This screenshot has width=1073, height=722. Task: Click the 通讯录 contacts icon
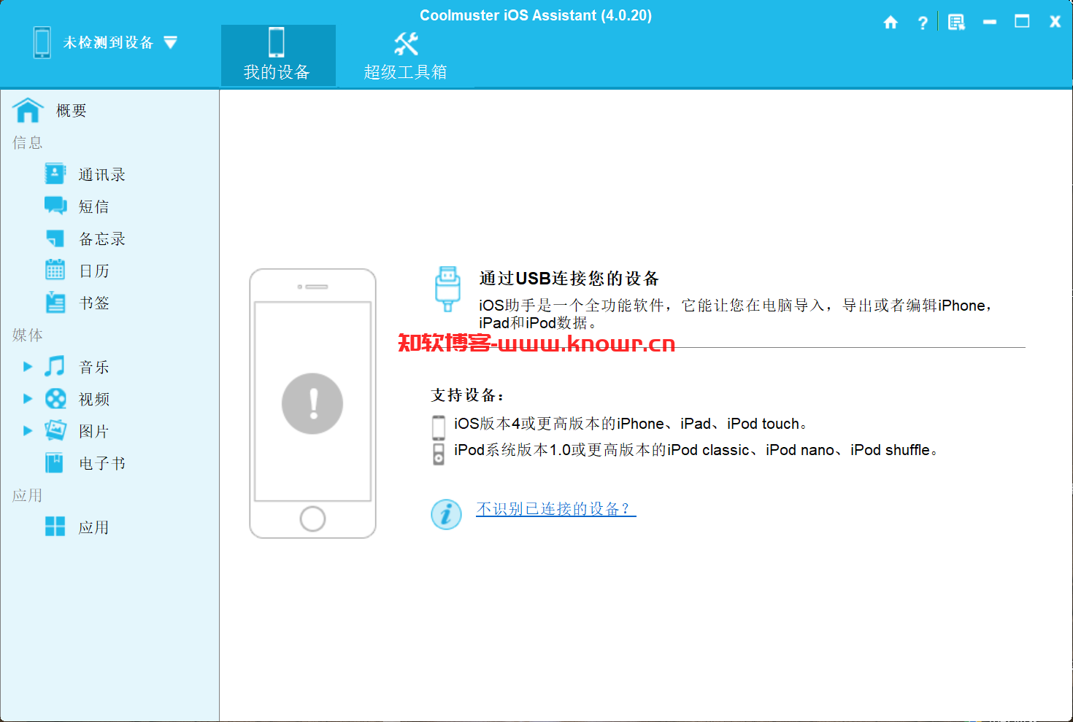coord(55,174)
